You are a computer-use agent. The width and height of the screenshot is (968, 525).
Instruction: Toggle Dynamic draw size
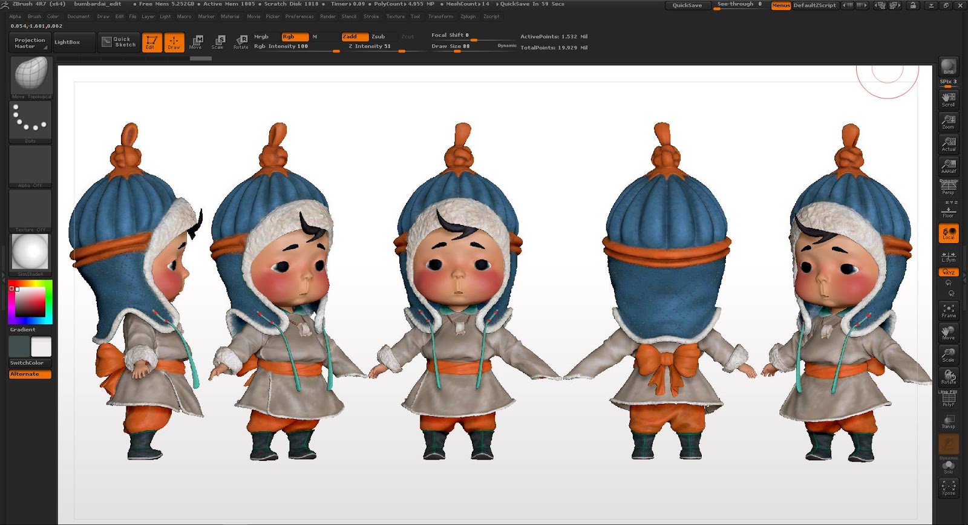pyautogui.click(x=507, y=45)
